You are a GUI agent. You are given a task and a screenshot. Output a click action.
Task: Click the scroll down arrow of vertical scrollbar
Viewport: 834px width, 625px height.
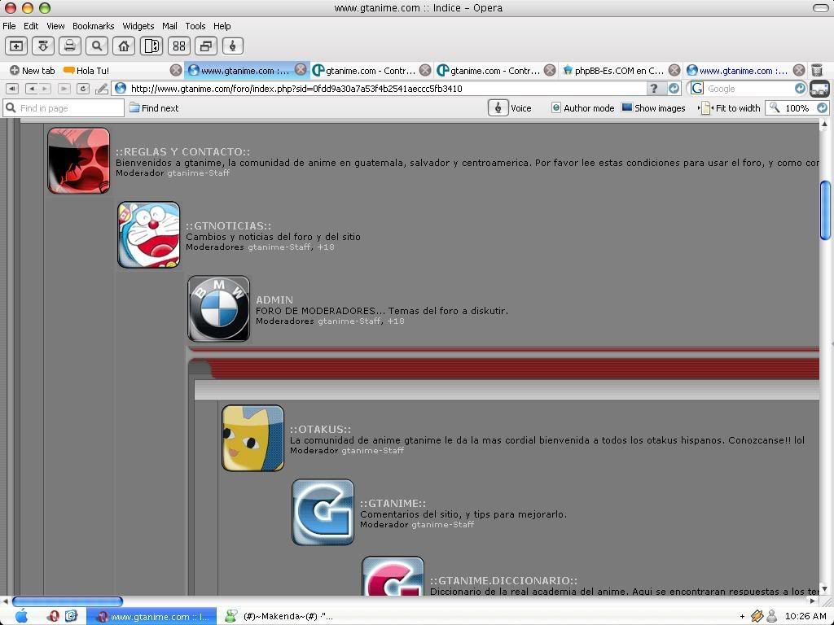click(x=825, y=588)
